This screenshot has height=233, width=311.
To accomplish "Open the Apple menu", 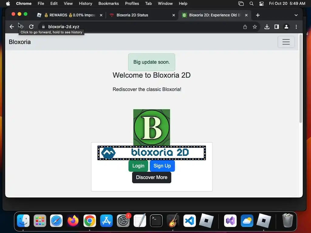I will pos(8,4).
